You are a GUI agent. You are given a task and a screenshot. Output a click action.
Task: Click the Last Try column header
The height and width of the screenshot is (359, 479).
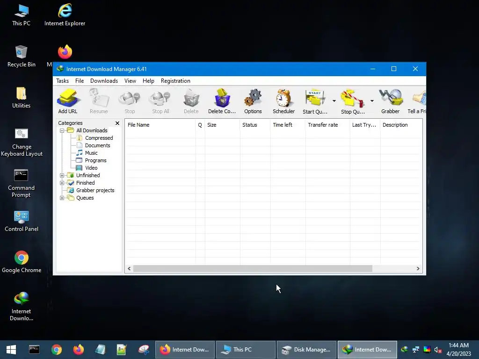coord(365,125)
